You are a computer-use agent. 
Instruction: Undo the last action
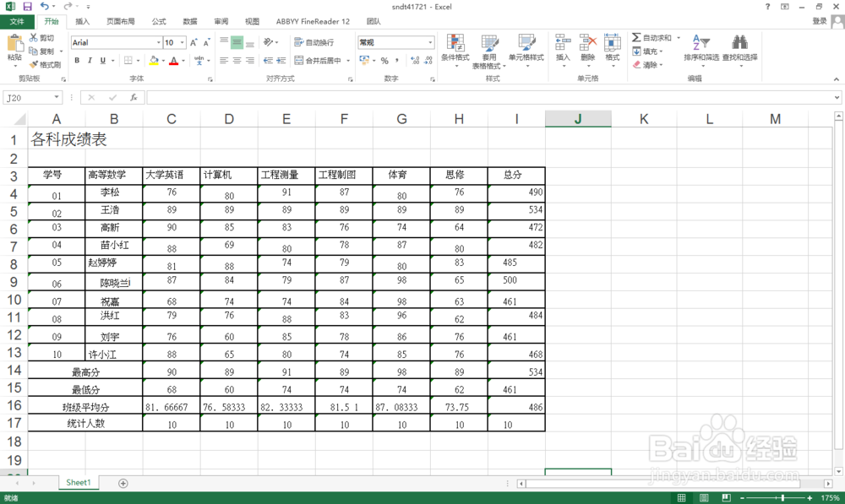point(45,7)
